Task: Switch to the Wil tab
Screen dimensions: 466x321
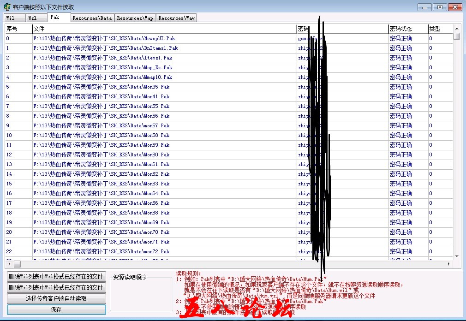Action: click(x=11, y=18)
